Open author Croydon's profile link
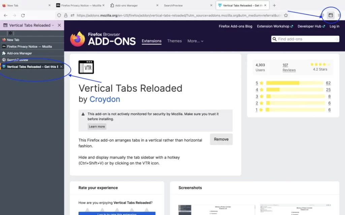345x215 pixels. pos(105,99)
